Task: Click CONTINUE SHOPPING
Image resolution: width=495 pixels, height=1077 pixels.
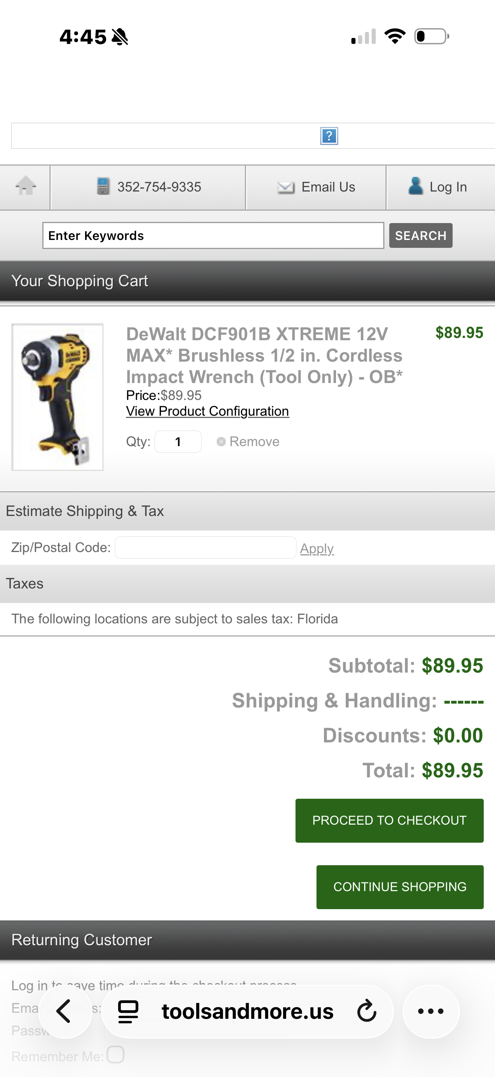Action: tap(399, 887)
